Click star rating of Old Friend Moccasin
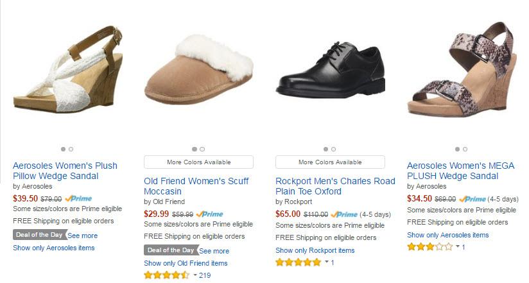 coord(166,275)
